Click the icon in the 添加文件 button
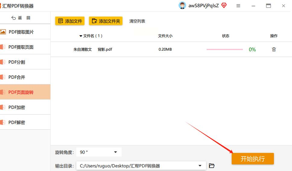The height and width of the screenshot is (171, 292). [x=61, y=21]
